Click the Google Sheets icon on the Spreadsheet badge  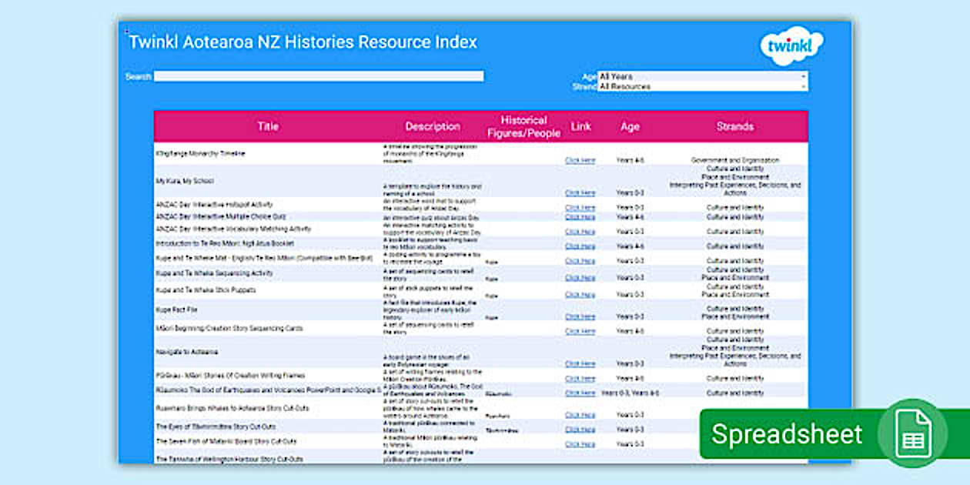coord(911,434)
